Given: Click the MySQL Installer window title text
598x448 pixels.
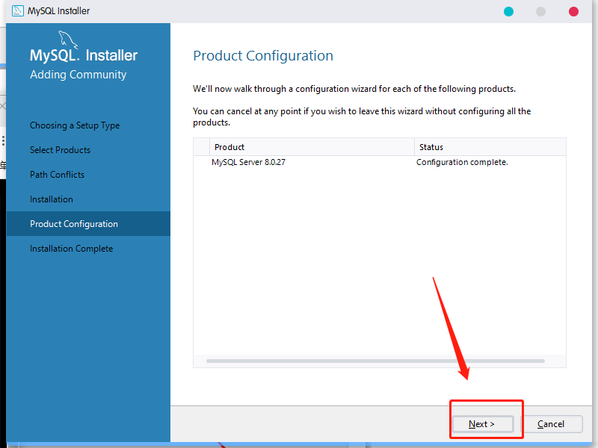Looking at the screenshot, I should pyautogui.click(x=59, y=11).
